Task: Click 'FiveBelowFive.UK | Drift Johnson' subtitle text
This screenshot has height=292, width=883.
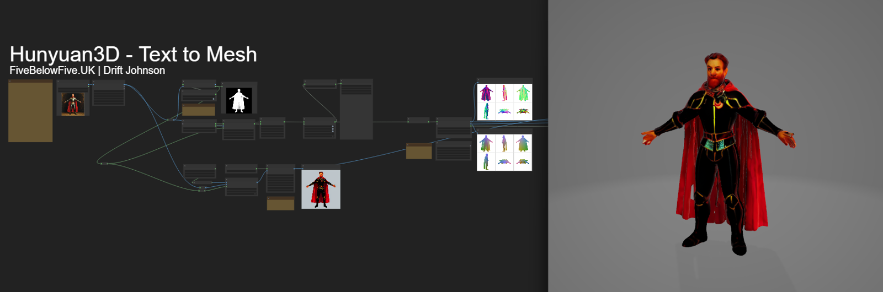Action: [87, 71]
